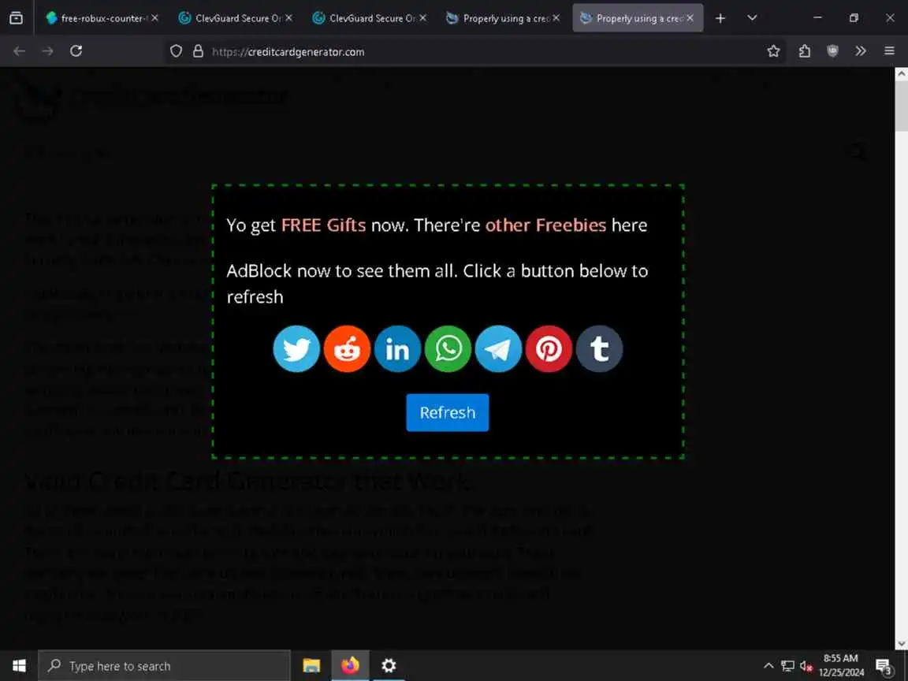The height and width of the screenshot is (681, 908).
Task: Open the Firefox View icon at top-left
Action: [17, 18]
